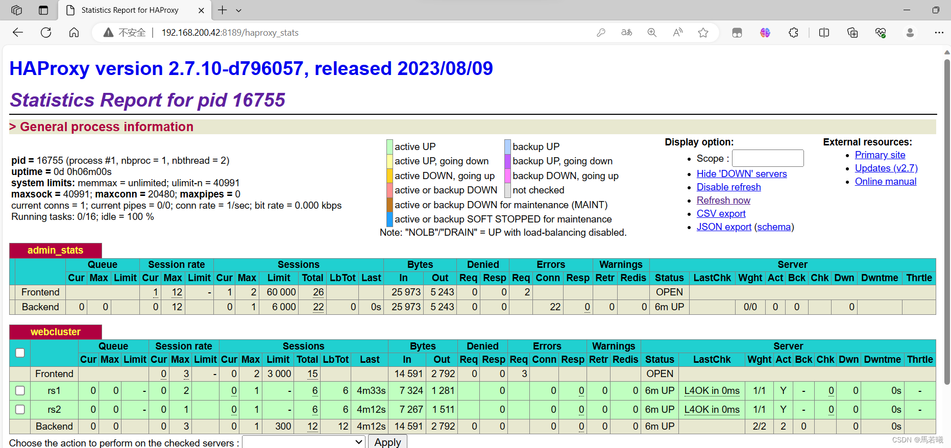The width and height of the screenshot is (951, 448).
Task: Open a new tab with plus button
Action: tap(223, 10)
